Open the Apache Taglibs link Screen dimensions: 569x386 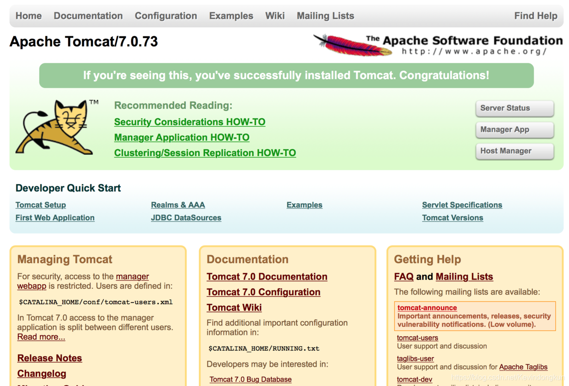pyautogui.click(x=524, y=367)
